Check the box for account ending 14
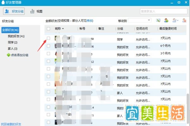The height and width of the screenshot is (126, 190). point(48,107)
